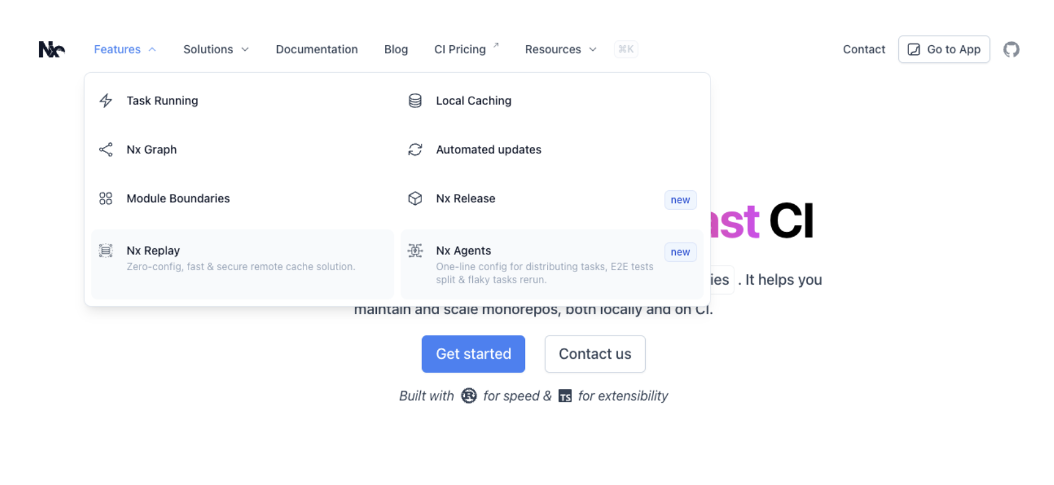Expand the Resources dropdown menu
This screenshot has width=1054, height=485.
(x=560, y=49)
